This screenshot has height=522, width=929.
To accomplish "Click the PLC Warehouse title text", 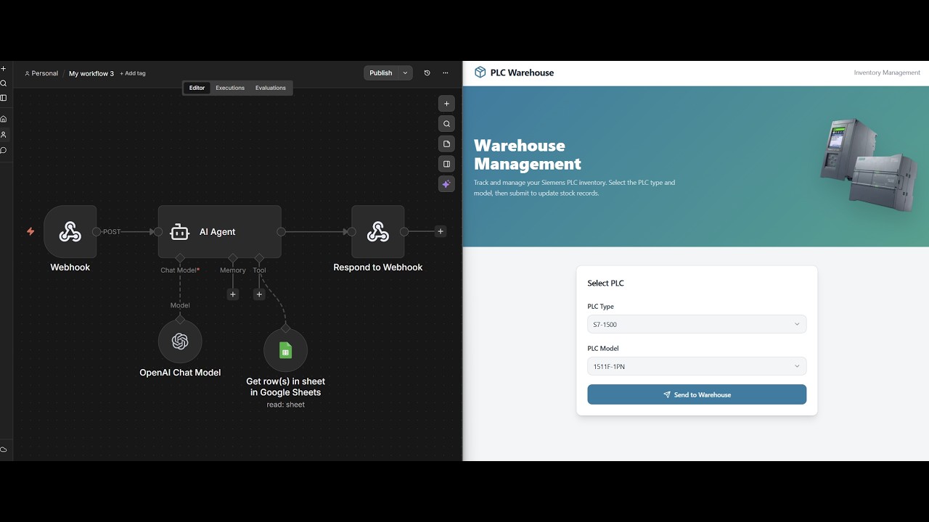I will click(522, 72).
